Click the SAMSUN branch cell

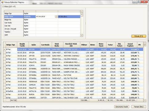coord(34,85)
